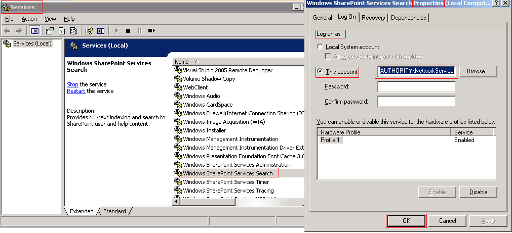Viewport: 512px width, 233px height.
Task: Click the Service column header in profiles list
Action: pyautogui.click(x=471, y=132)
